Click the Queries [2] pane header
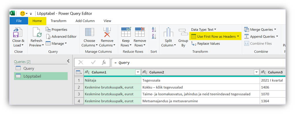 pyautogui.click(x=22, y=62)
